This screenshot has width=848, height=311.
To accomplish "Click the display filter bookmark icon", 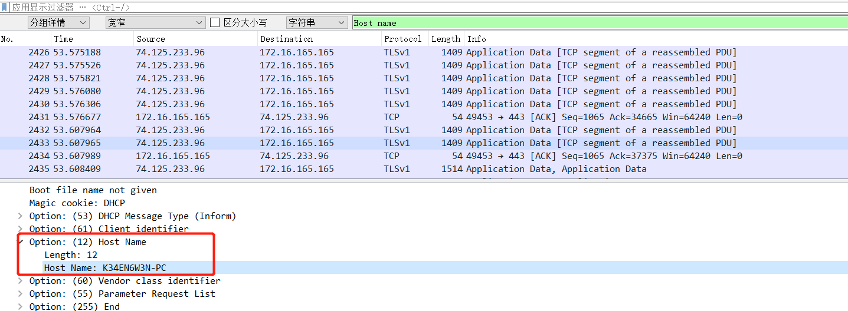I will click(x=5, y=8).
